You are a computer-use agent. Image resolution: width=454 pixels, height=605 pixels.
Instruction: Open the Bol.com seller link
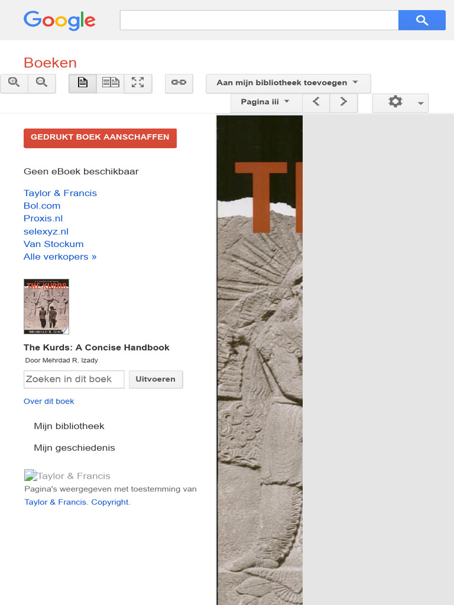[x=42, y=206]
